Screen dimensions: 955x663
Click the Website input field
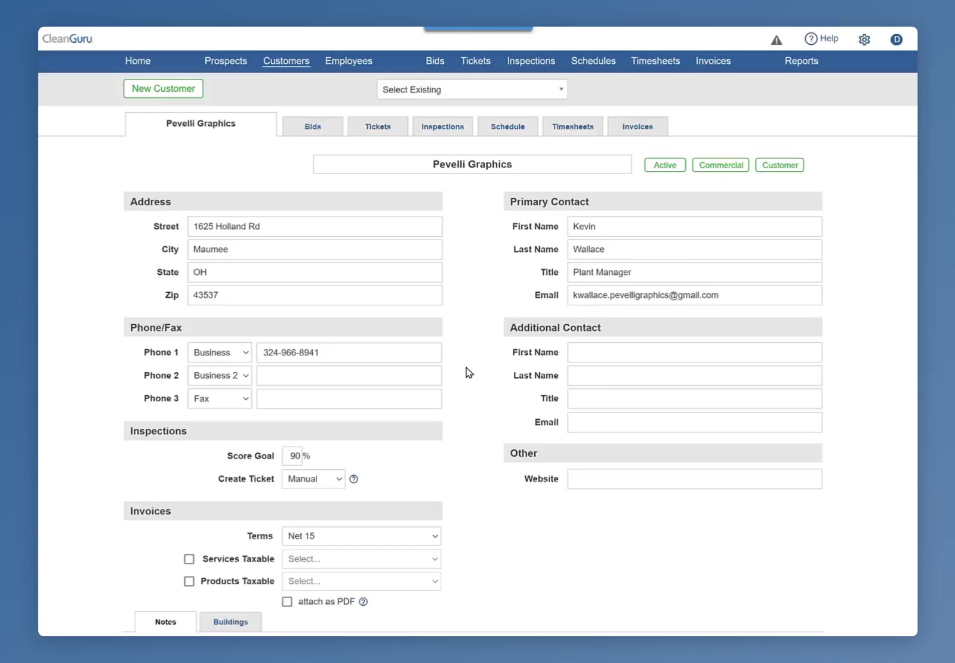point(694,479)
